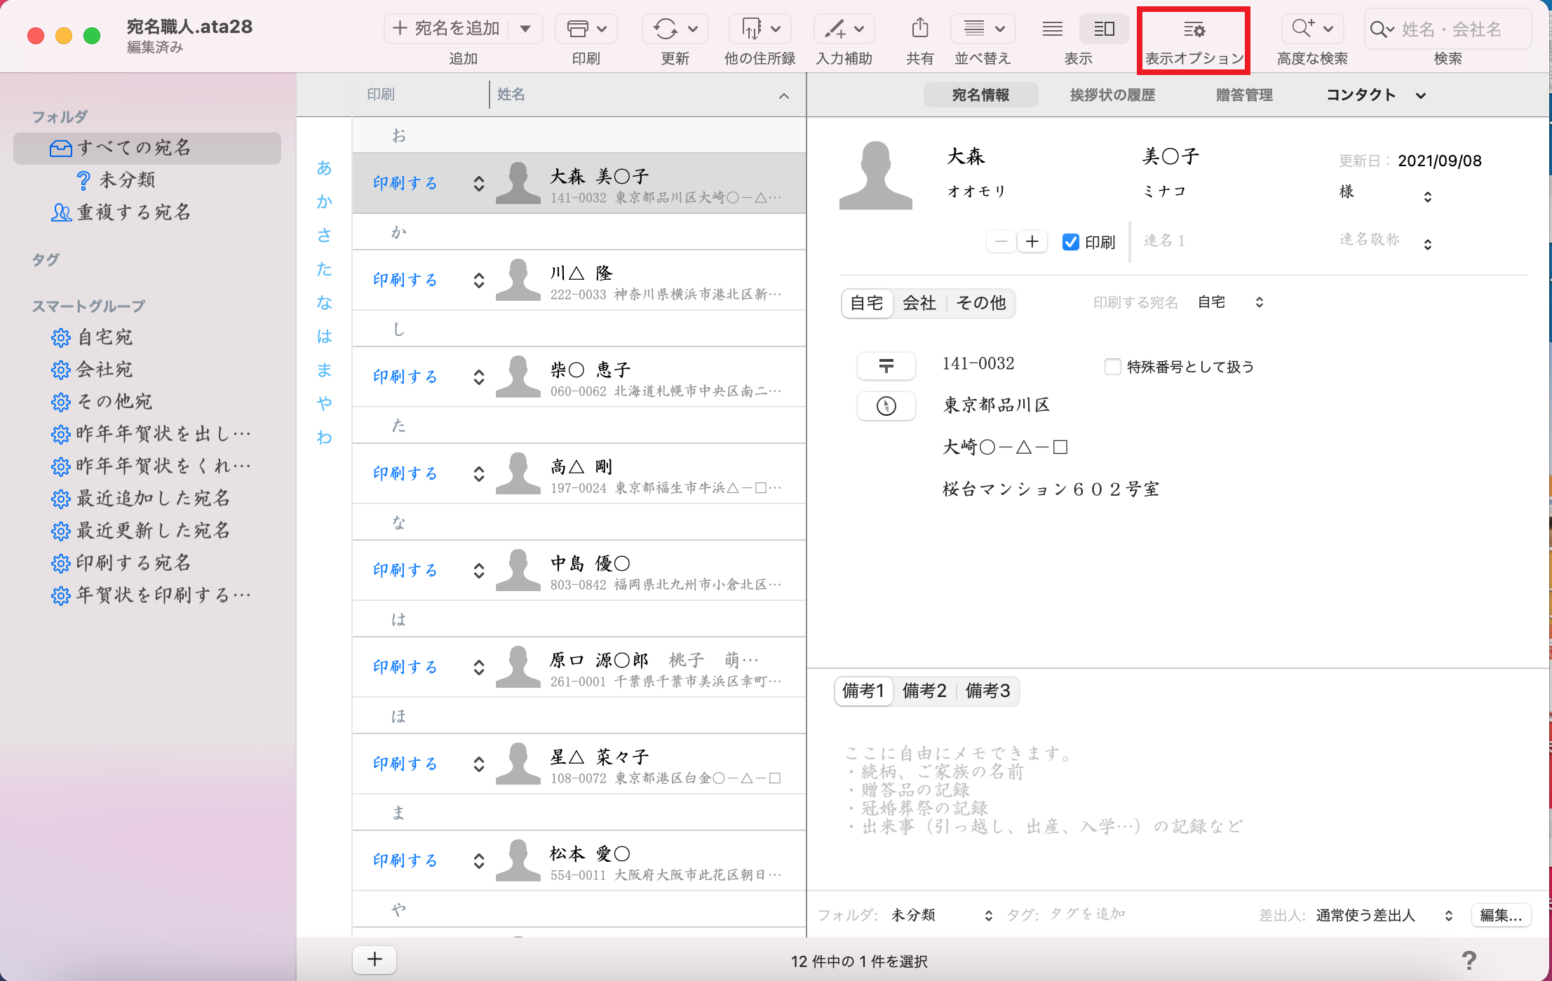Open 高度な検索 advanced search icon

(x=1311, y=29)
